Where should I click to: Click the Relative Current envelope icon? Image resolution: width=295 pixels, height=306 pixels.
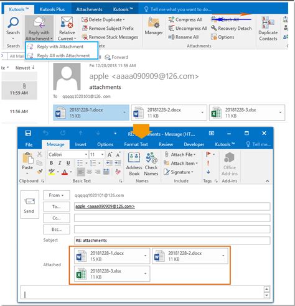click(67, 22)
